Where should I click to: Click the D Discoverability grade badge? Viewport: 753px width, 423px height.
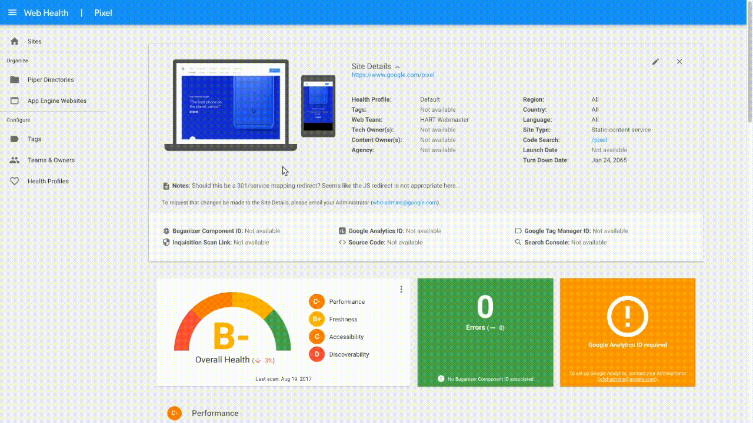coord(316,354)
